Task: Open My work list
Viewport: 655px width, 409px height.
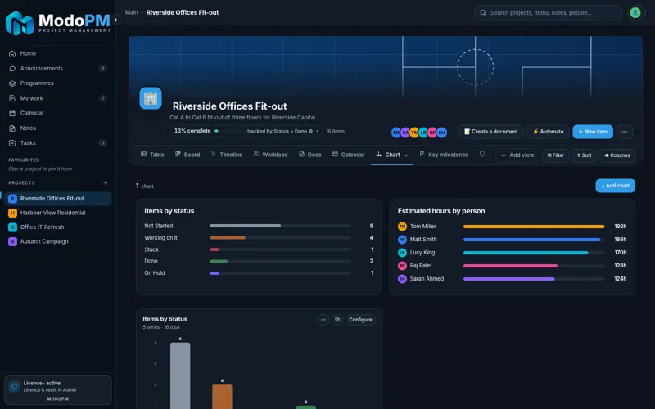Action: pos(57,98)
